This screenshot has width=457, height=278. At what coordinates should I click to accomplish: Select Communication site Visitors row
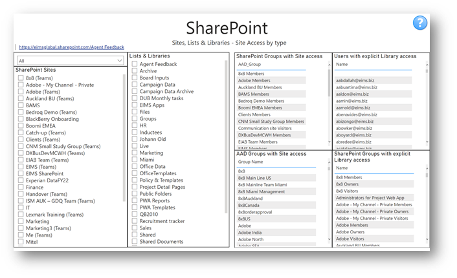pos(271,128)
